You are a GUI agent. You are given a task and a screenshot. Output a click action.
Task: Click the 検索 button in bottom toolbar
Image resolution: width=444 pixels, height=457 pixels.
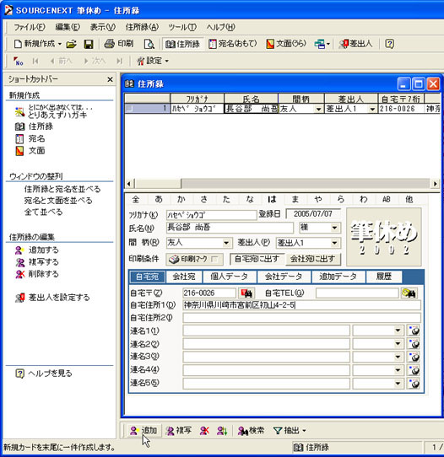coord(251,431)
